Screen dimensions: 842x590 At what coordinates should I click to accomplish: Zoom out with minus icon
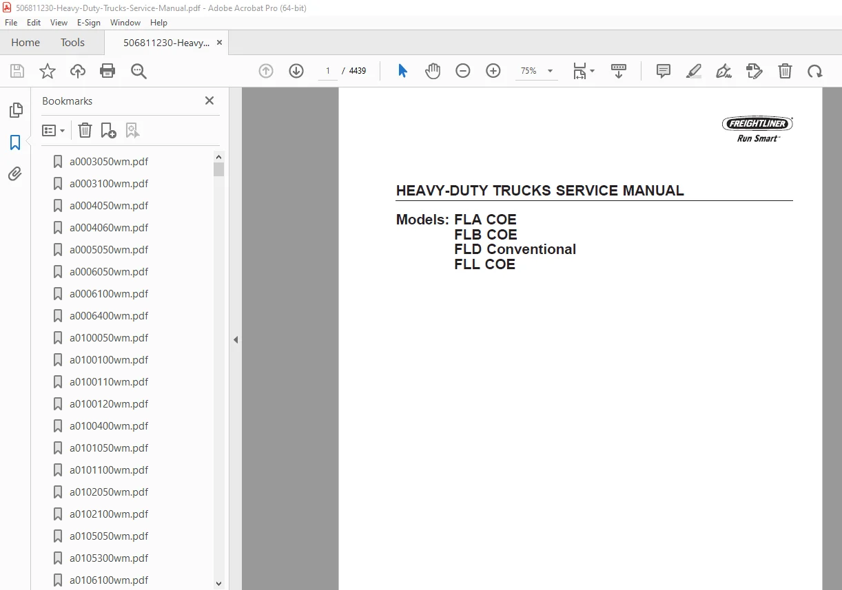463,71
